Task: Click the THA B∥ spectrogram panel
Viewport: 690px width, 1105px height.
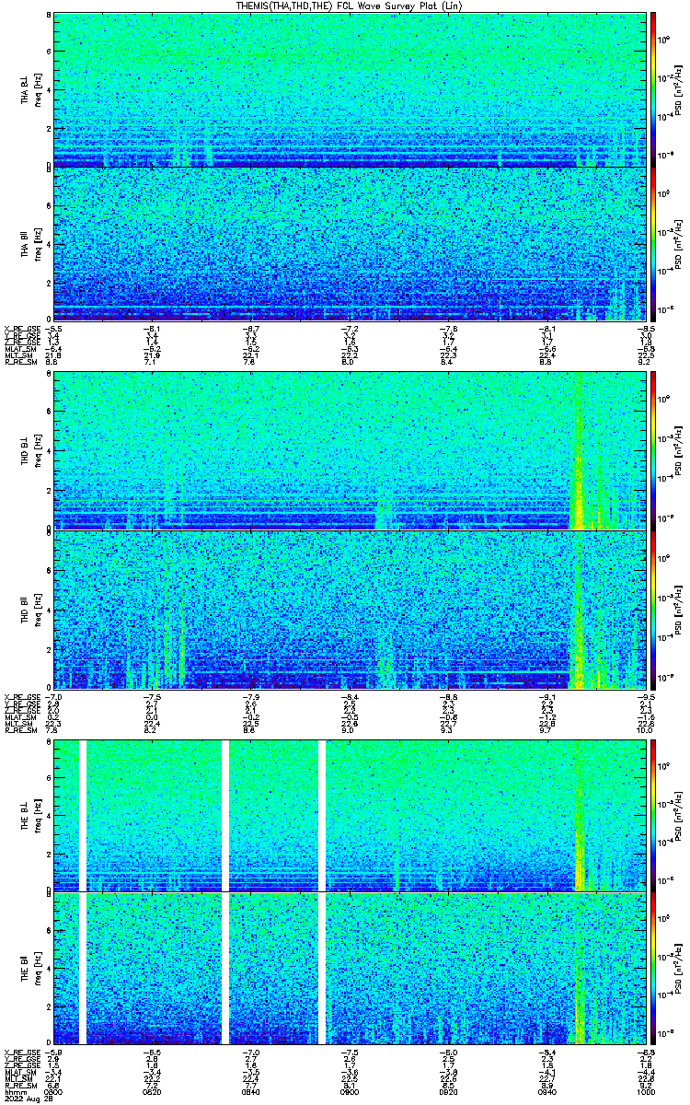Action: 350,244
